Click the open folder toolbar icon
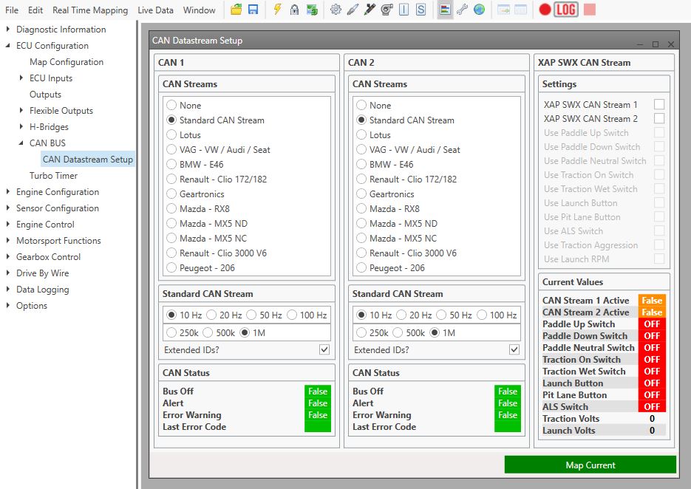This screenshot has height=489, width=691. point(236,10)
